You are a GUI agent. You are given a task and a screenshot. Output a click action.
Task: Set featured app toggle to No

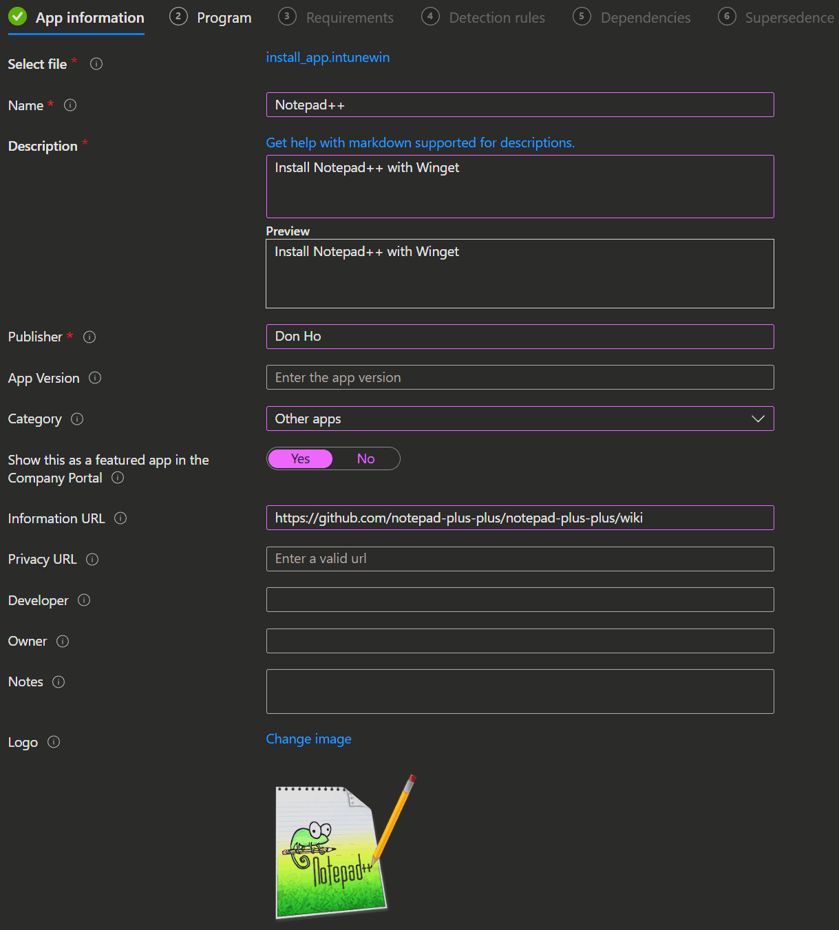[x=365, y=459]
